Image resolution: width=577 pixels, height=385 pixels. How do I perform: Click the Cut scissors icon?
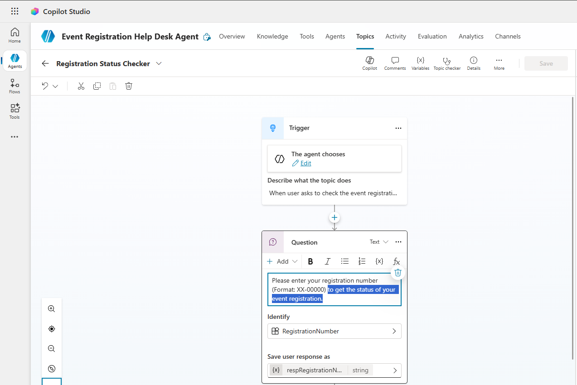pyautogui.click(x=81, y=86)
